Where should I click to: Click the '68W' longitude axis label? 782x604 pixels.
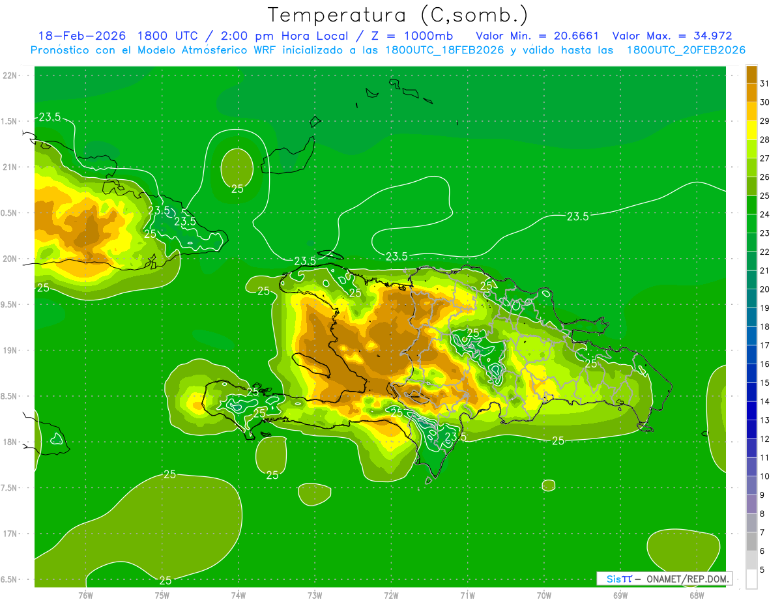697,594
